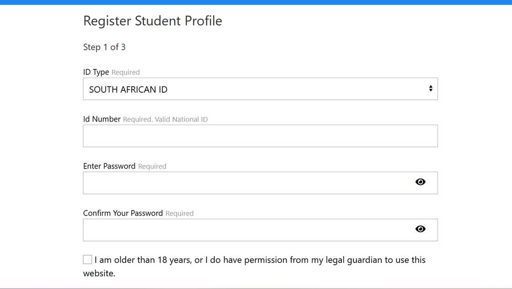Click the Required label beside Enter Password

152,166
